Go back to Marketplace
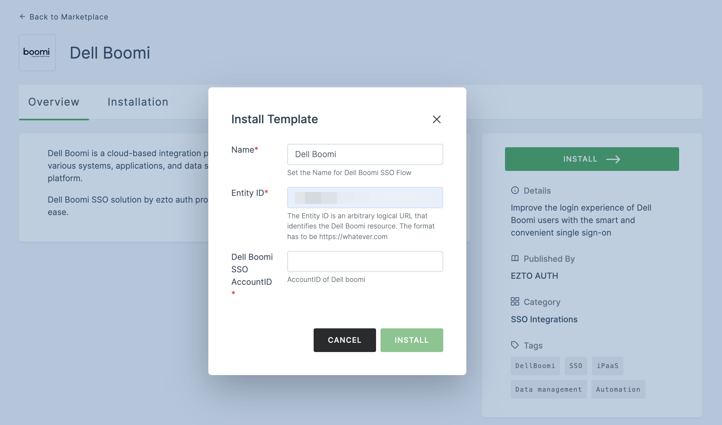The width and height of the screenshot is (722, 425). pyautogui.click(x=64, y=17)
